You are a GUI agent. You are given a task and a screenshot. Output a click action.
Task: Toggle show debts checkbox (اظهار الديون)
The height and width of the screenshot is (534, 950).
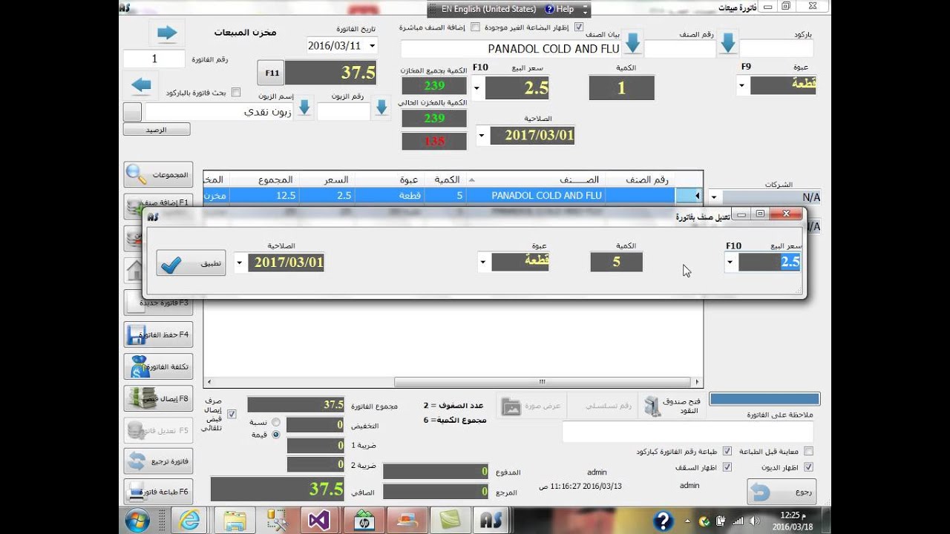click(x=808, y=467)
